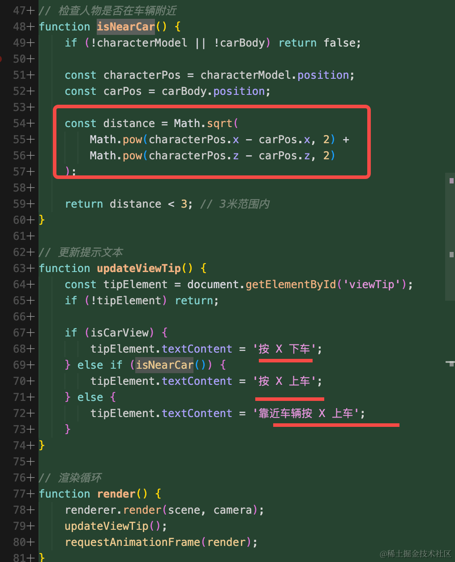Click the updateViewTip() call on line 79
Viewport: 455px width, 562px height.
(113, 526)
